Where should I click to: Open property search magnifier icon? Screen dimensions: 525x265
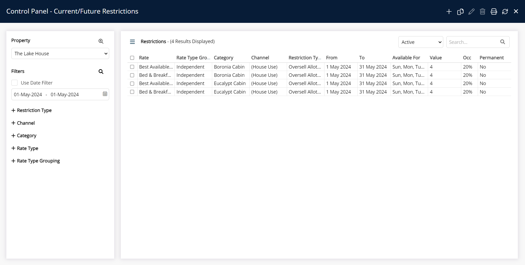pyautogui.click(x=101, y=41)
